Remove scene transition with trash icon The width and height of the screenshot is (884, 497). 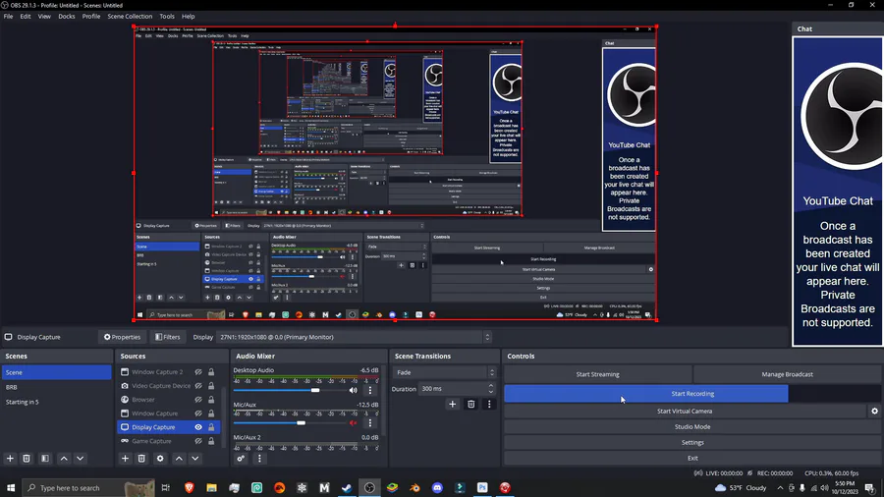tap(470, 404)
